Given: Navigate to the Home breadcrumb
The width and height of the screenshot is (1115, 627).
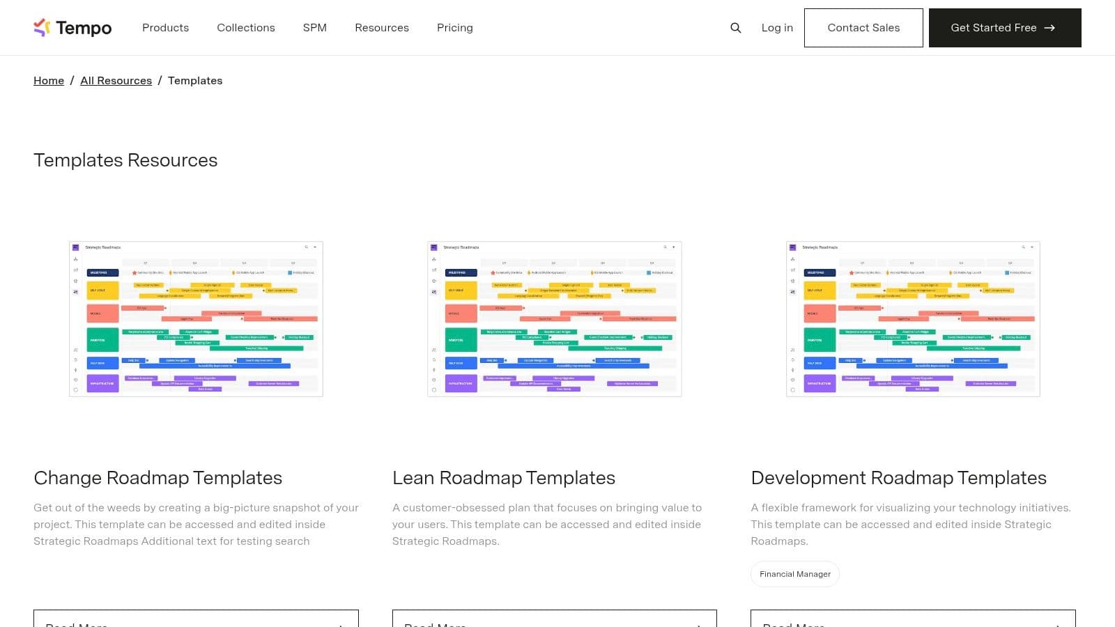Looking at the screenshot, I should (x=49, y=81).
